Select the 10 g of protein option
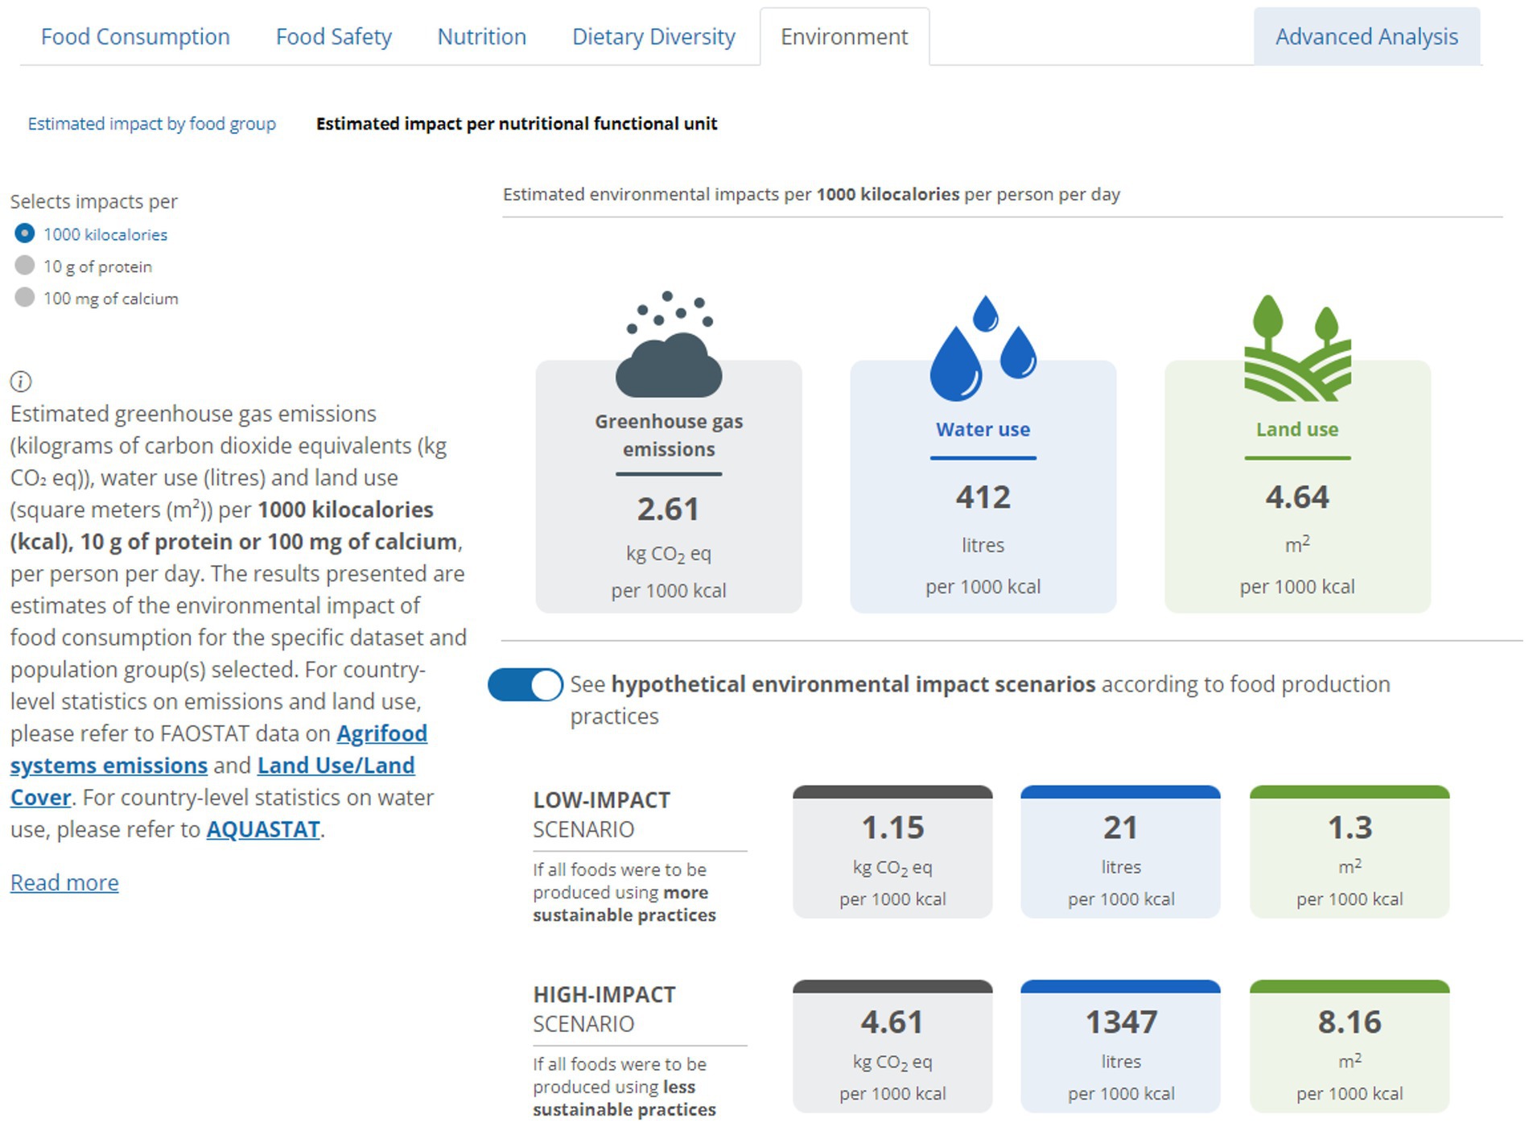Screen dimensions: 1529x1127 25,266
